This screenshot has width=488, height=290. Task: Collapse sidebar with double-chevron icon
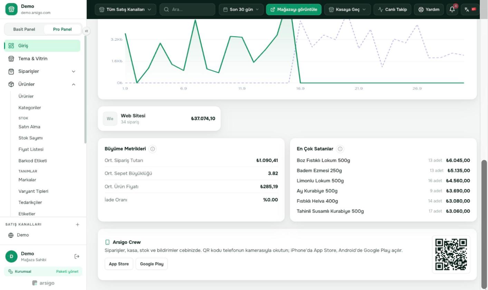click(x=86, y=31)
